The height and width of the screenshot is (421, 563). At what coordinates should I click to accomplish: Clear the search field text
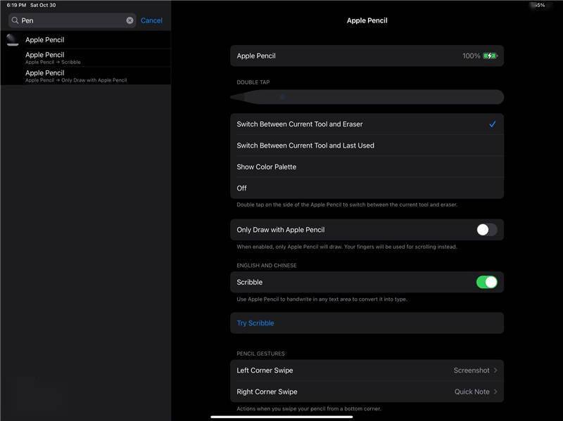point(129,21)
